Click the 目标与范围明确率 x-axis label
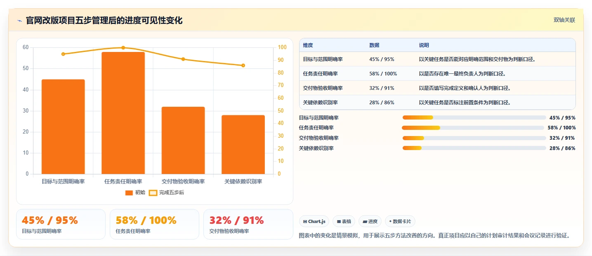Screen dimensions: 592x256 click(x=63, y=181)
